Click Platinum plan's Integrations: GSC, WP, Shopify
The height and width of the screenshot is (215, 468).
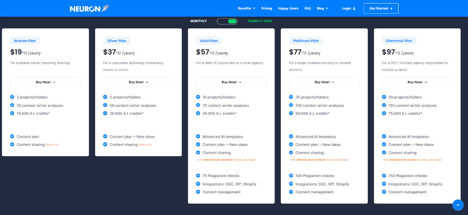tap(323, 184)
